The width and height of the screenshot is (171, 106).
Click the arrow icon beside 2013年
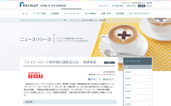pyautogui.click(x=149, y=72)
